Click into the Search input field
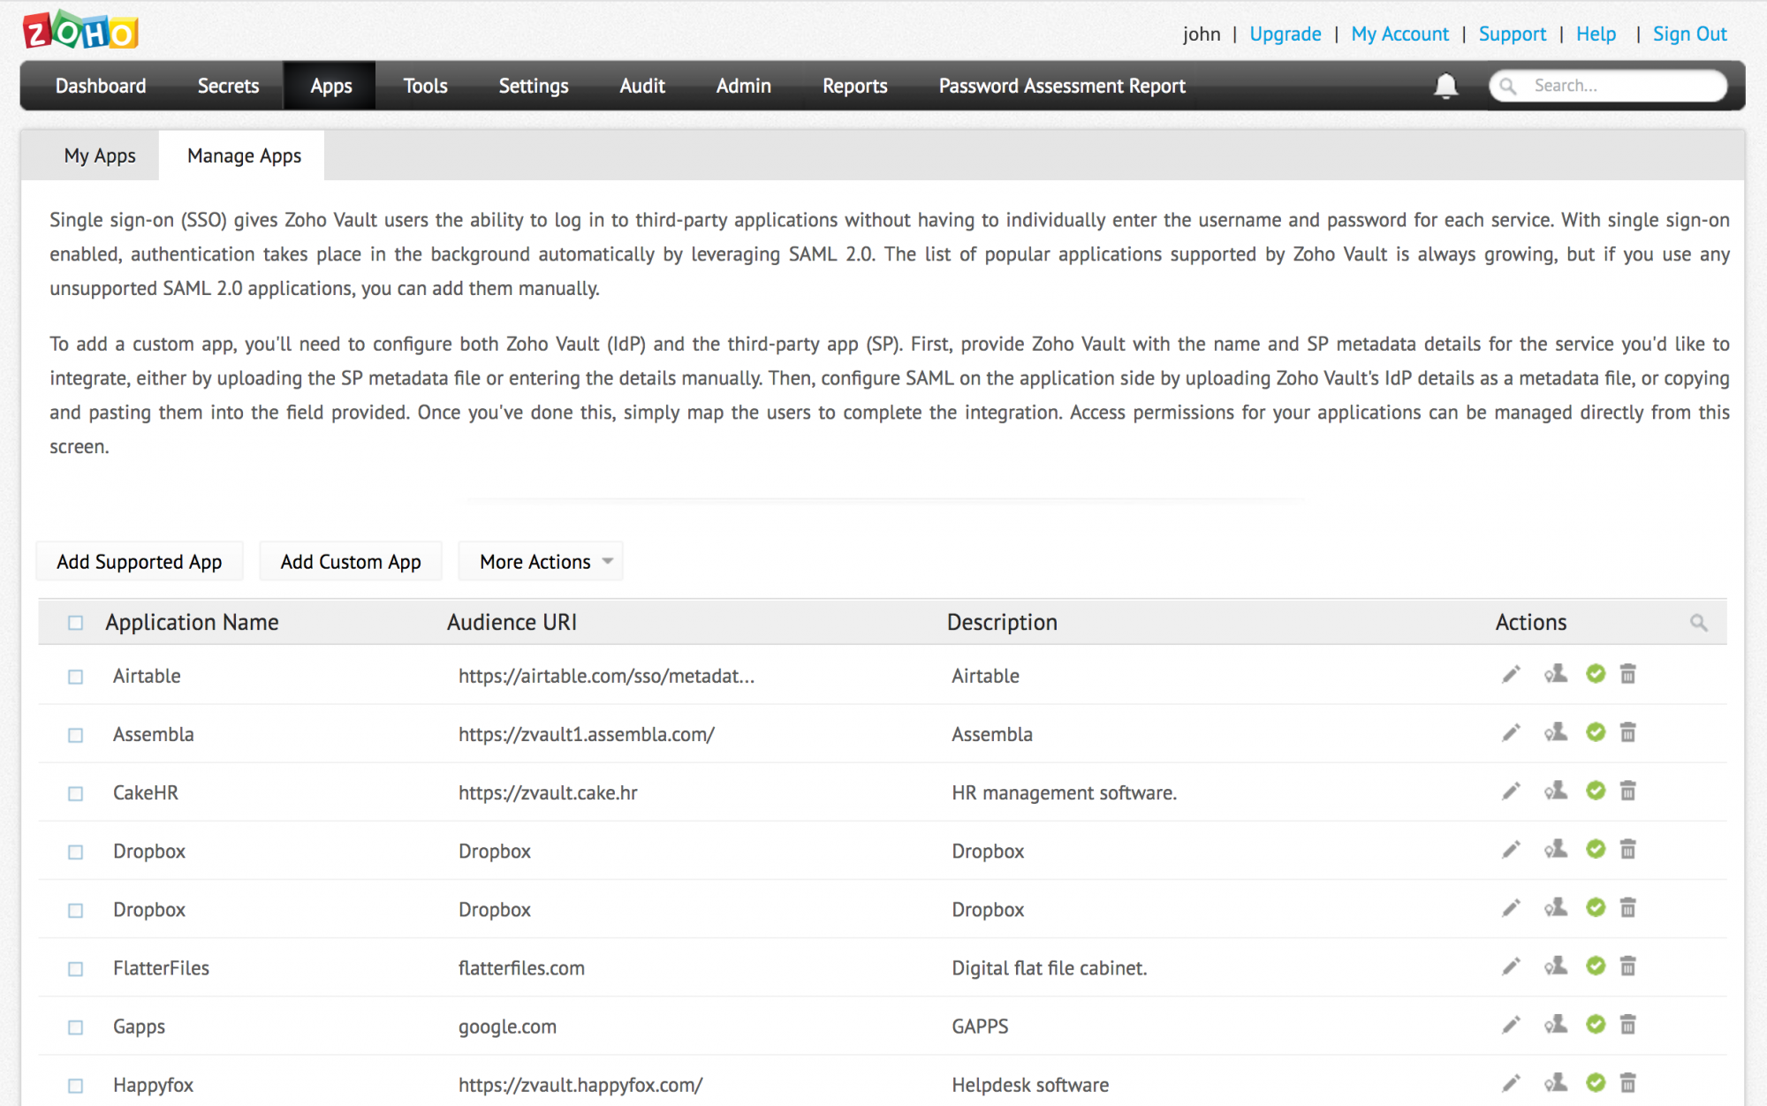Image resolution: width=1767 pixels, height=1106 pixels. tap(1621, 86)
